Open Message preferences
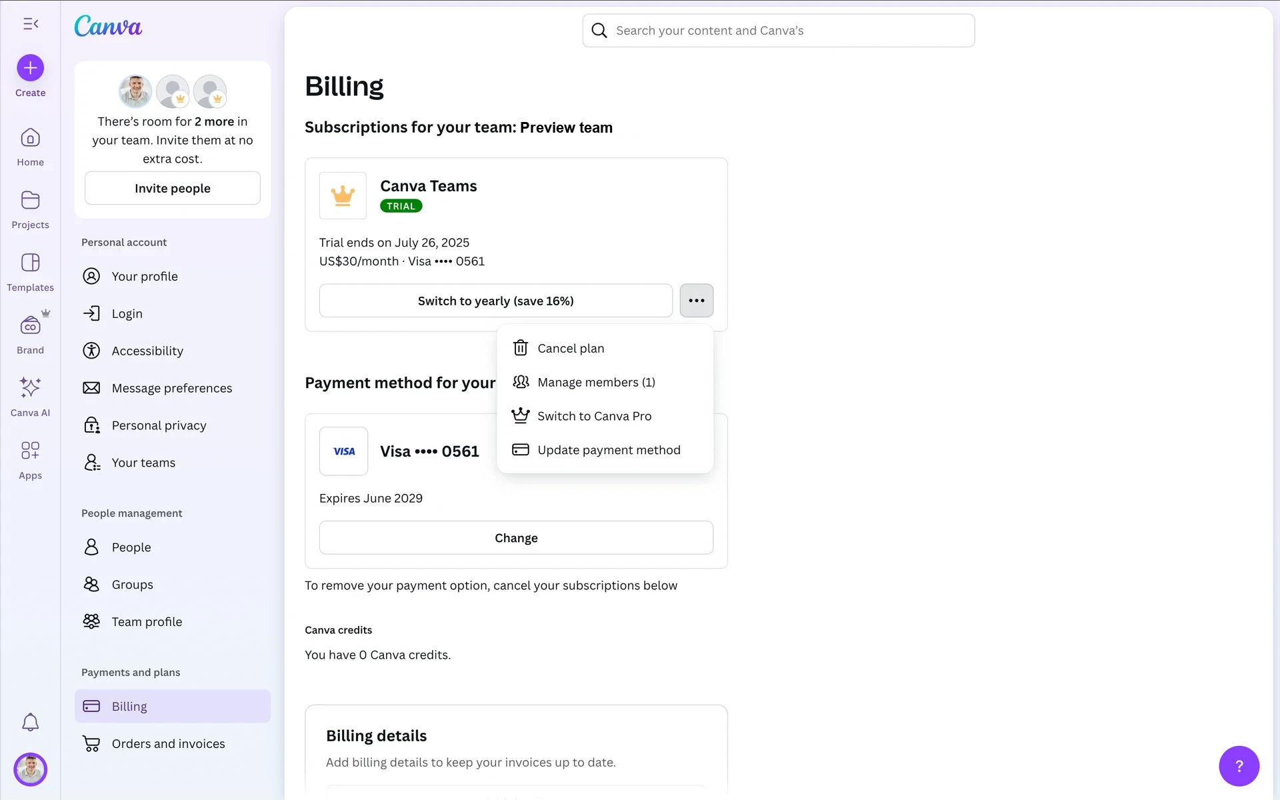 [173, 388]
